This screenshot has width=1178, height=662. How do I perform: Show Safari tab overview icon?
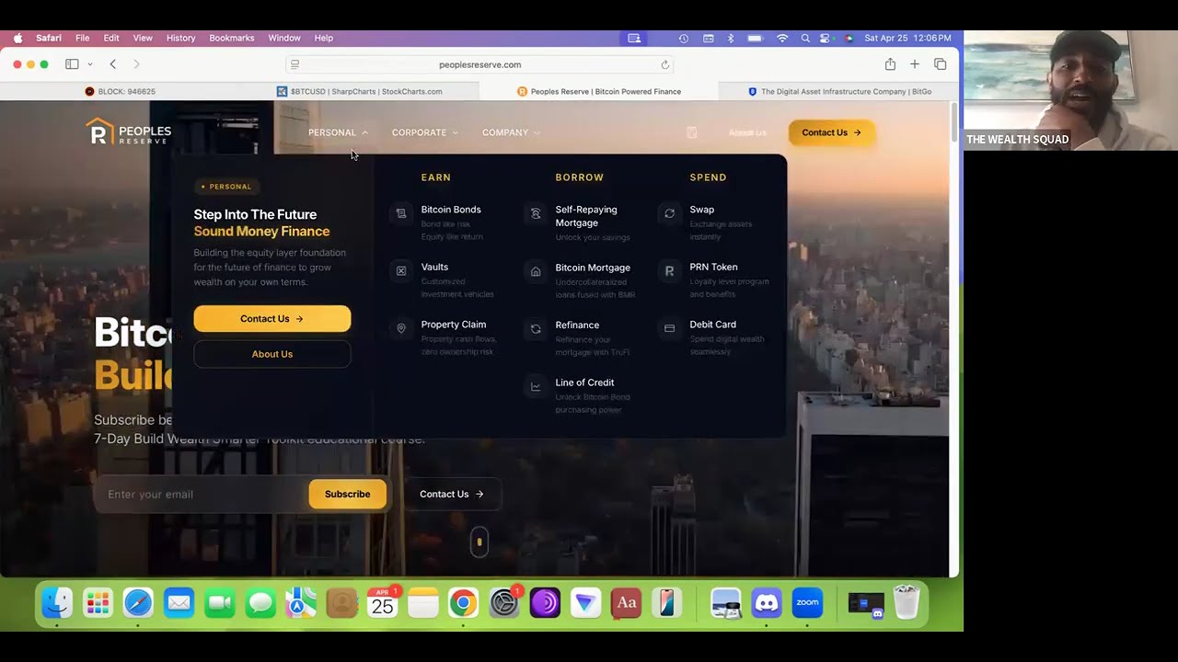click(x=940, y=64)
